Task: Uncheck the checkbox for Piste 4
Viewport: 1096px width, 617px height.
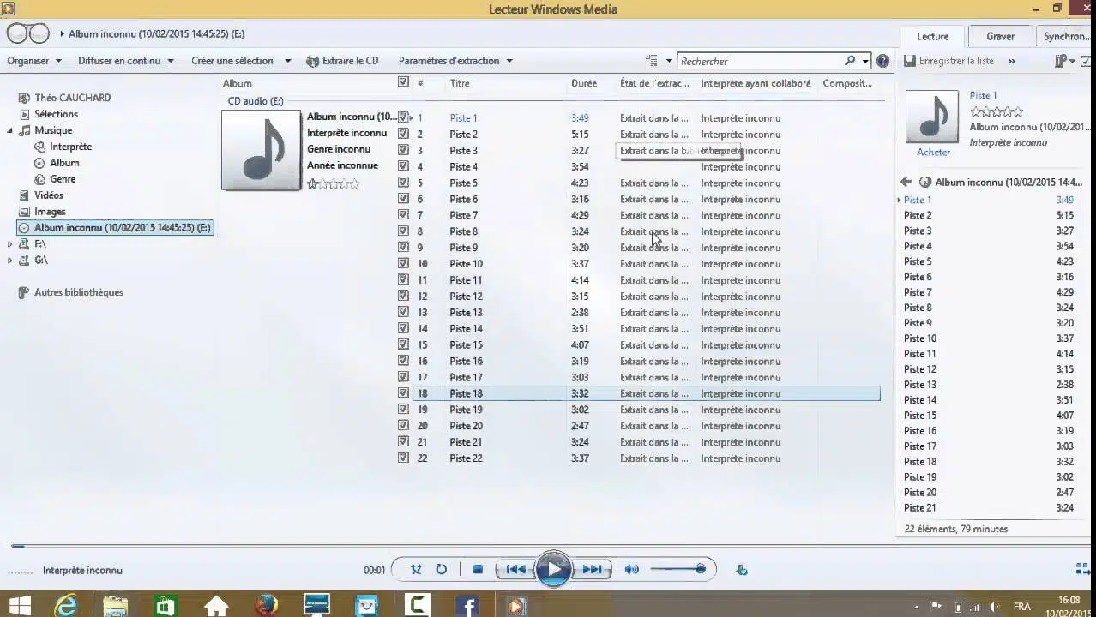Action: (403, 166)
